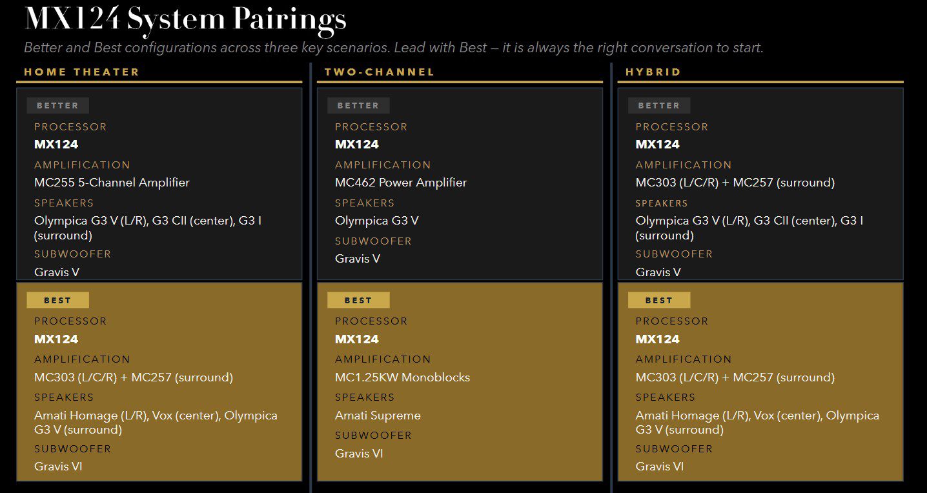The image size is (927, 493).
Task: Click "Gravis VI" in Hybrid Best card
Action: pos(660,467)
